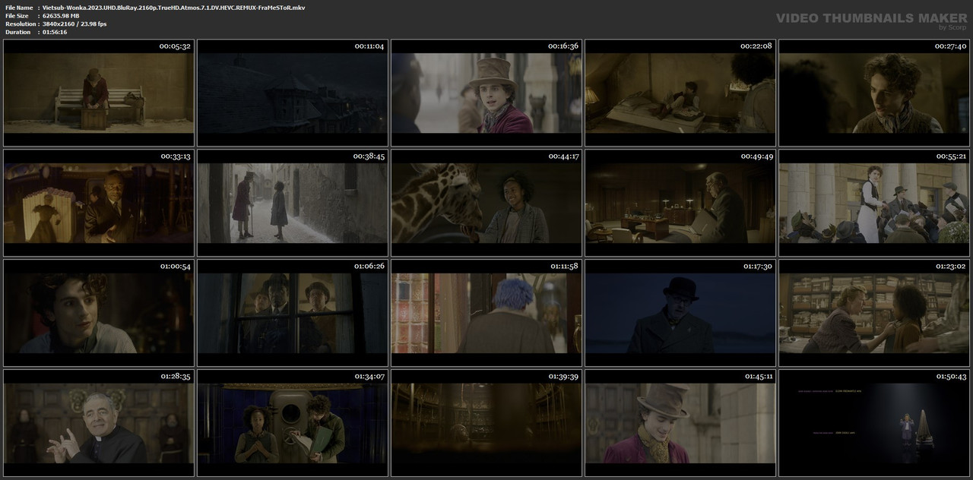Select the frame at 00:11:04
The image size is (973, 480).
pos(293,93)
